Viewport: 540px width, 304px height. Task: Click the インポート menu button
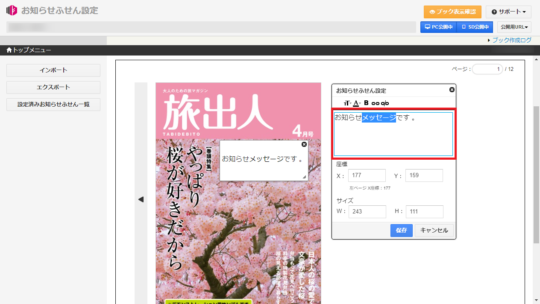pos(53,70)
